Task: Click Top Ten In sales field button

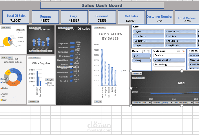Action: [x=65, y=28]
